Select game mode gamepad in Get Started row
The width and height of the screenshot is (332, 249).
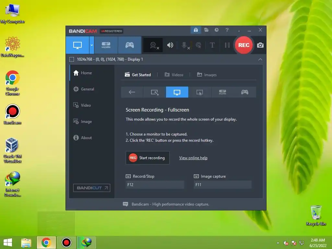(x=245, y=92)
